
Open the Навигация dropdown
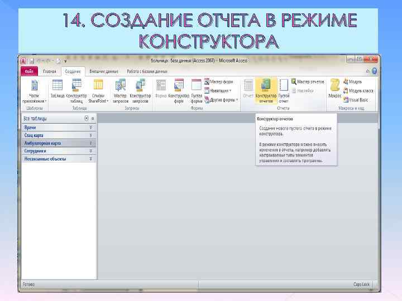coord(218,91)
